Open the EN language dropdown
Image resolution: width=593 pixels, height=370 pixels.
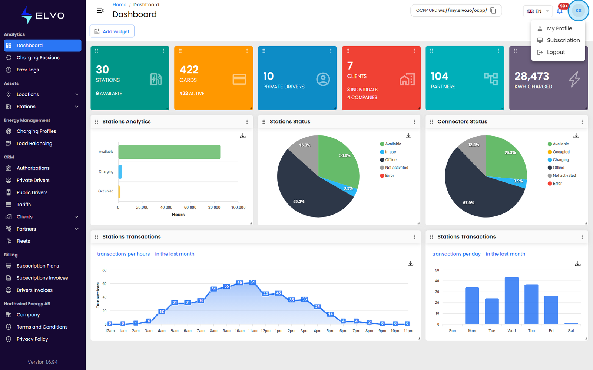tap(538, 11)
